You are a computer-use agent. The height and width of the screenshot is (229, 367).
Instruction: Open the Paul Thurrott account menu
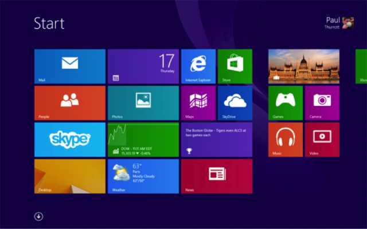[x=339, y=23]
